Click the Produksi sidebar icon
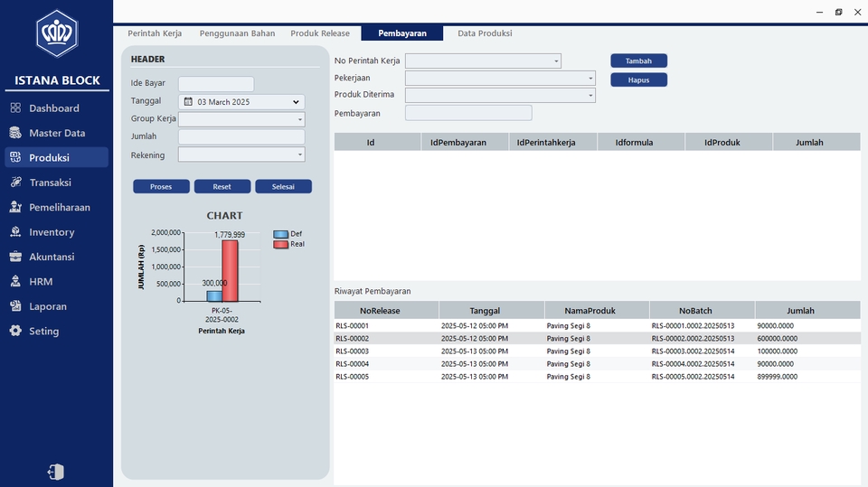 coord(15,157)
